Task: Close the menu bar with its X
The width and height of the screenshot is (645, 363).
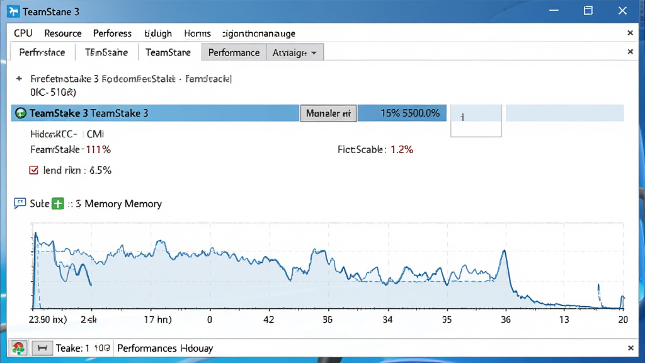Action: point(630,33)
